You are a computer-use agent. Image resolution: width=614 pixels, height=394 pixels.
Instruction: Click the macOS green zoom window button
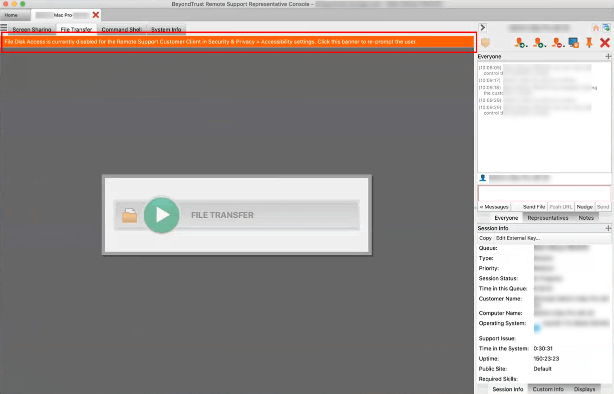pos(23,4)
